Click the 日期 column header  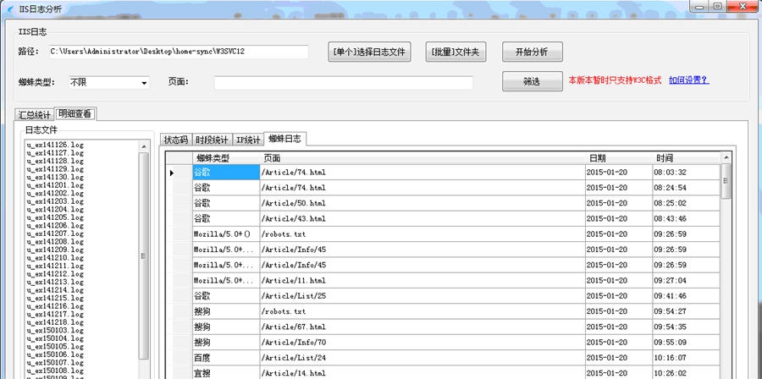coord(619,158)
